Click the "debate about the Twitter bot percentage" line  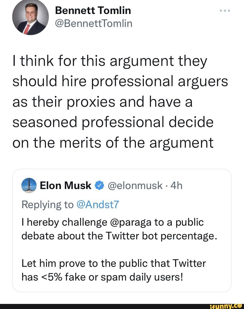point(119,236)
